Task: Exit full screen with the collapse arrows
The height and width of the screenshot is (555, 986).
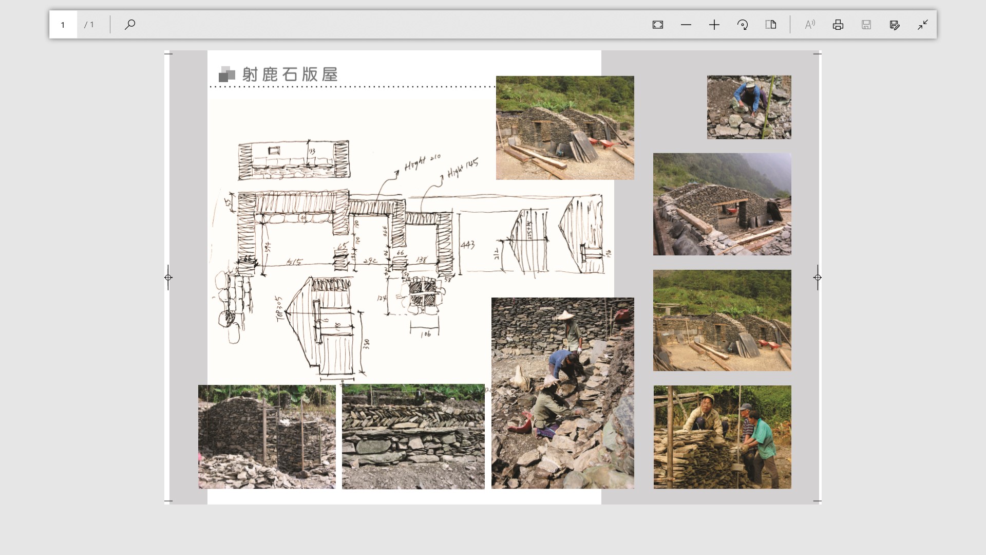Action: (923, 25)
